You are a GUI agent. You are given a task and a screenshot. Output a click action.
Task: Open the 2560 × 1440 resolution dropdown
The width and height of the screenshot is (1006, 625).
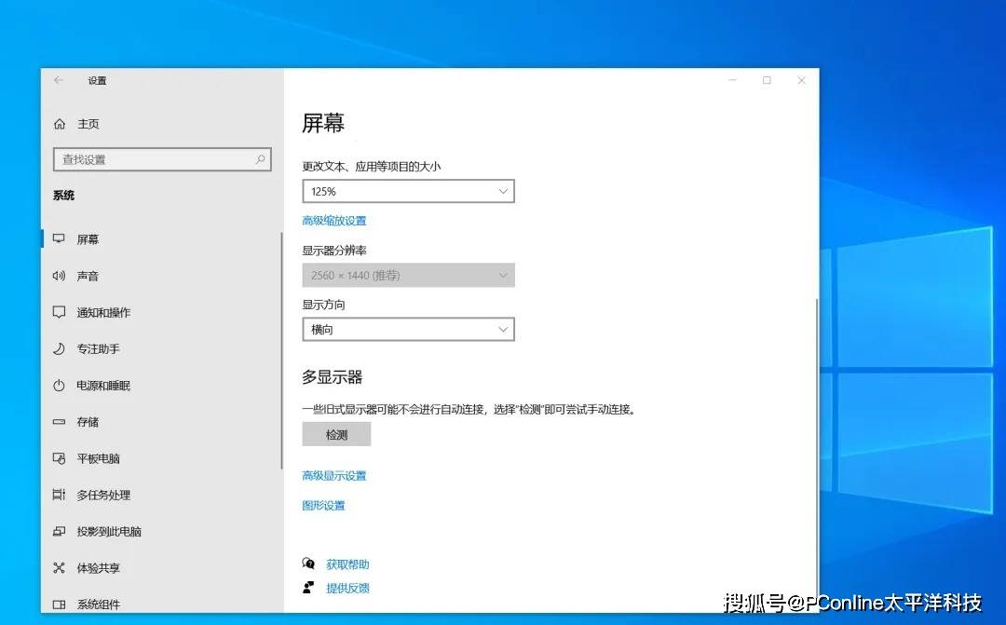tap(409, 276)
